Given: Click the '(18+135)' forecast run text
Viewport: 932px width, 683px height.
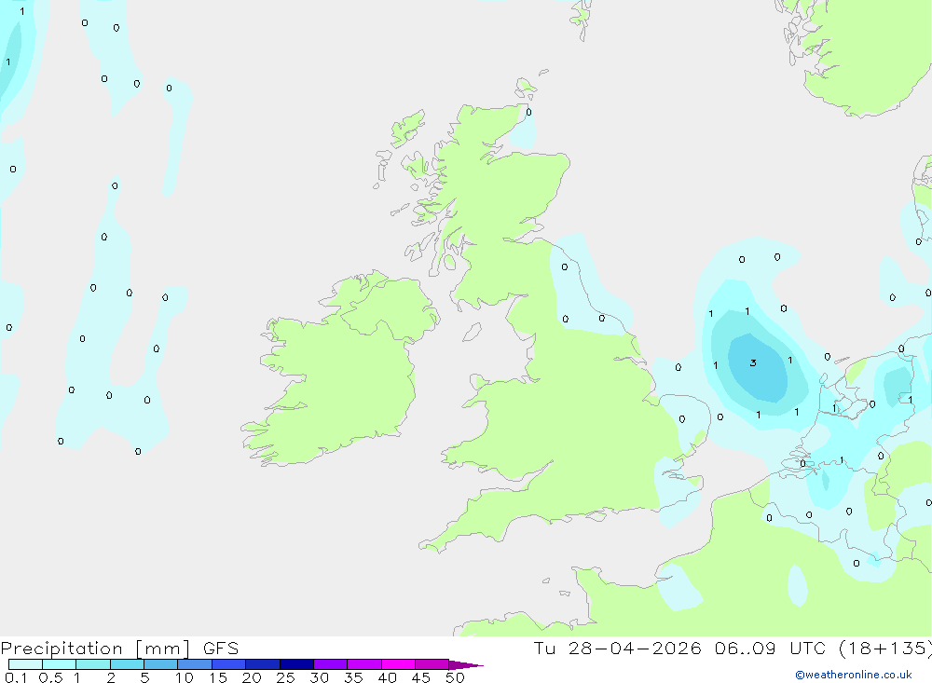Looking at the screenshot, I should point(885,649).
